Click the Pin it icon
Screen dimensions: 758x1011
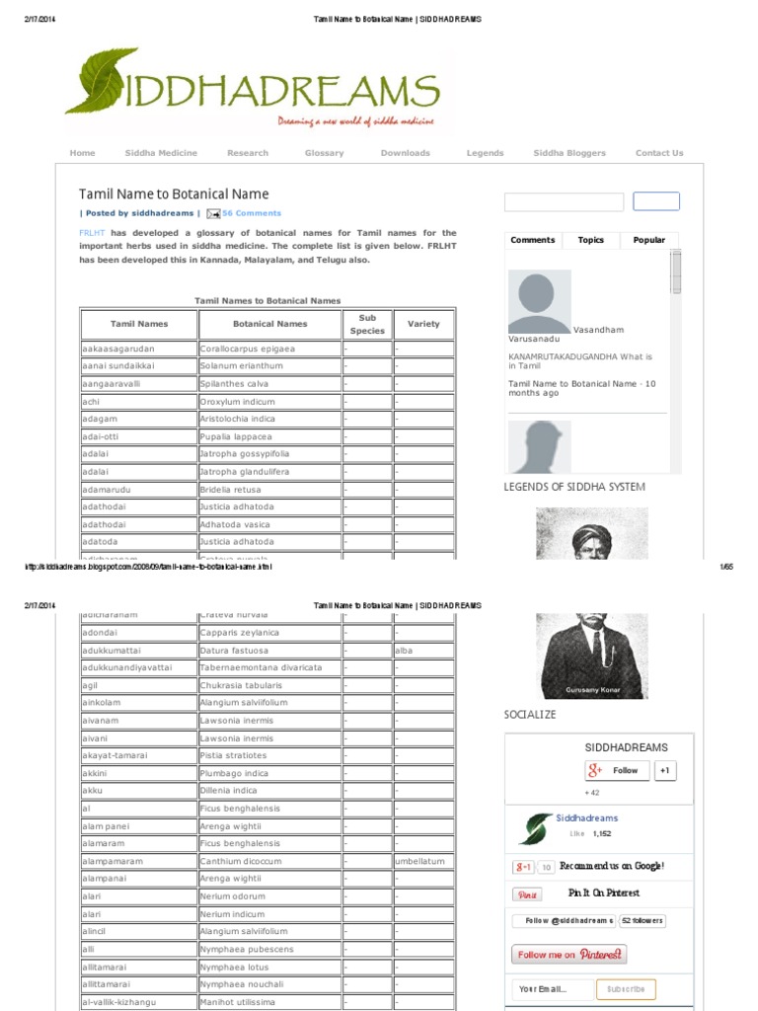527,894
